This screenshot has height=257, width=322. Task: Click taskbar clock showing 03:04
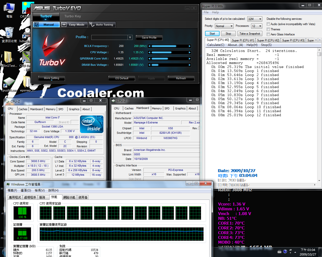[308, 252]
